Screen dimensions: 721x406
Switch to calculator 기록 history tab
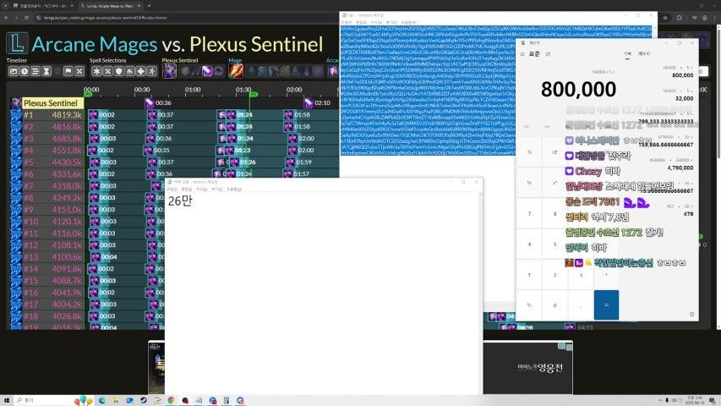[627, 54]
